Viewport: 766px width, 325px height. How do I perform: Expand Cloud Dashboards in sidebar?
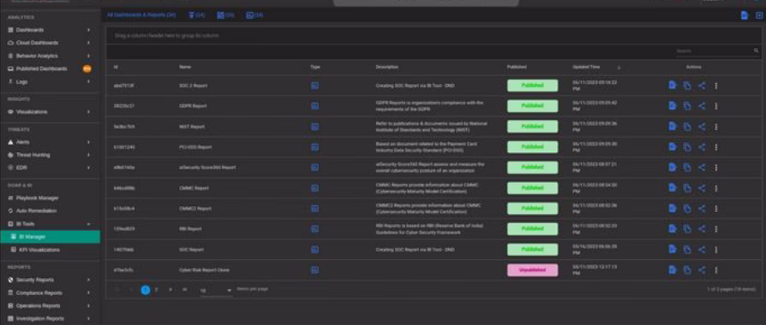[x=88, y=43]
